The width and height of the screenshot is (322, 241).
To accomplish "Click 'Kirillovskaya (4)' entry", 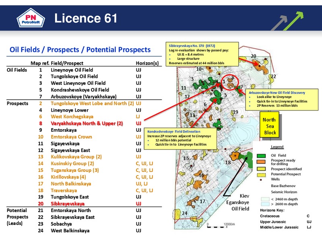I will tap(68, 177).
